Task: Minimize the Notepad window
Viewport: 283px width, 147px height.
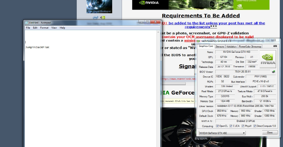Action: click(x=141, y=22)
